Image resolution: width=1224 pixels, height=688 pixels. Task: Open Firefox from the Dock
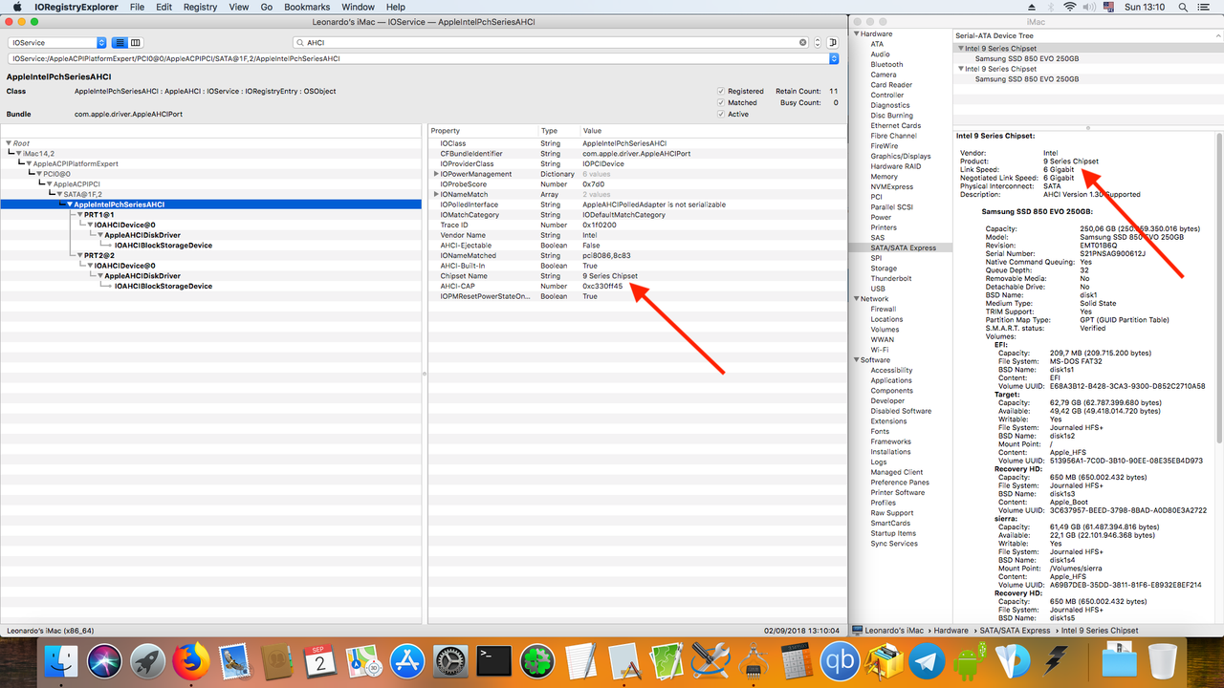point(190,661)
